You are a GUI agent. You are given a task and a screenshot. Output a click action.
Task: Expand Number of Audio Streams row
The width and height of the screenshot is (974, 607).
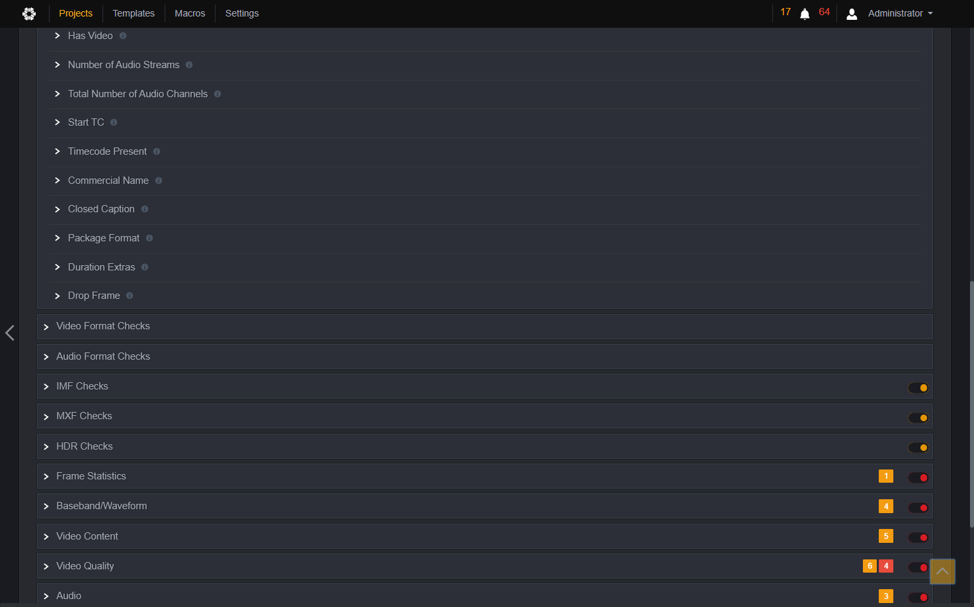click(x=58, y=65)
